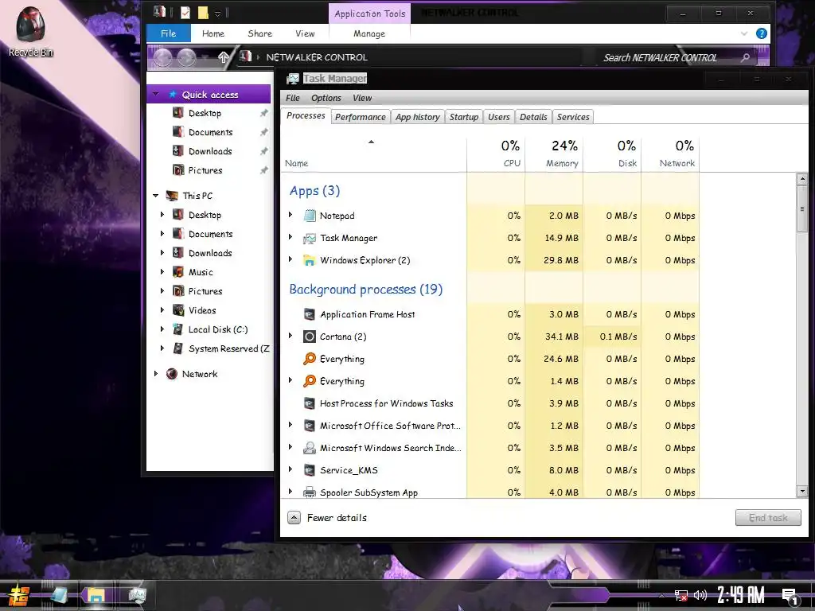Expand the Windows Explorer (2) process group
This screenshot has width=815, height=611.
click(291, 259)
